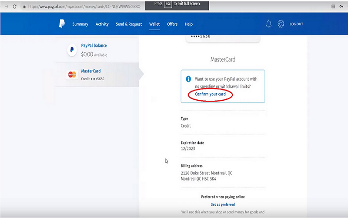This screenshot has width=348, height=218.
Task: Click the MasterCard heading text
Action: tap(223, 59)
